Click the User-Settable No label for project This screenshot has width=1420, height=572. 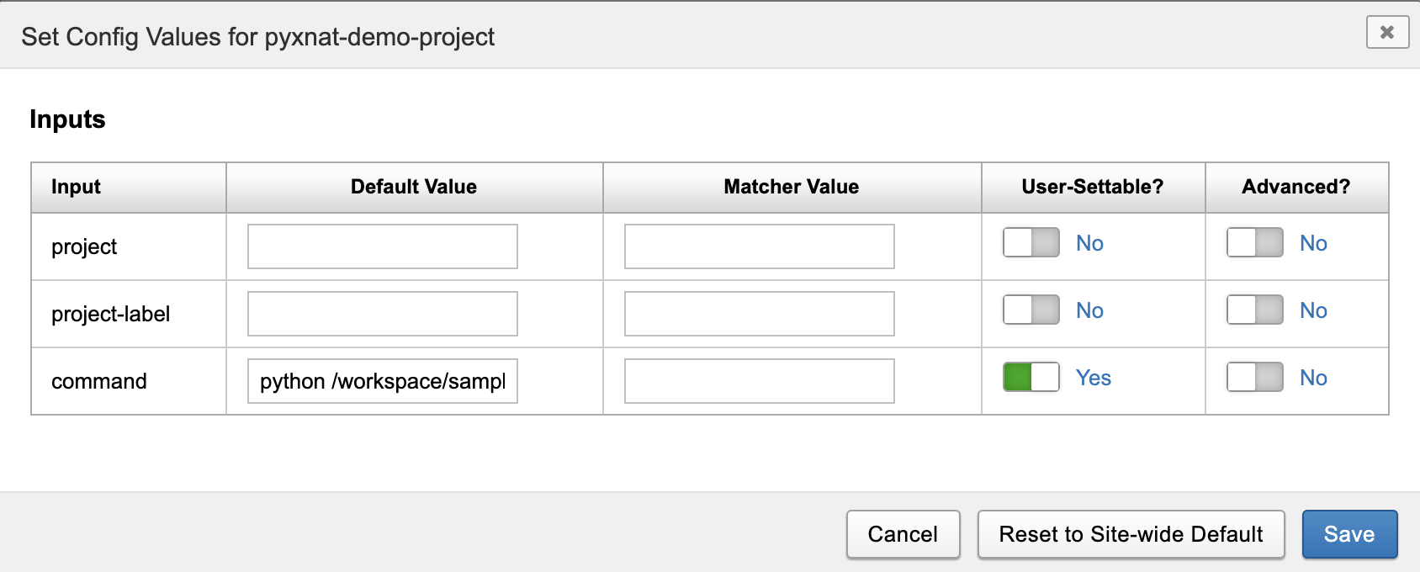(x=1089, y=243)
